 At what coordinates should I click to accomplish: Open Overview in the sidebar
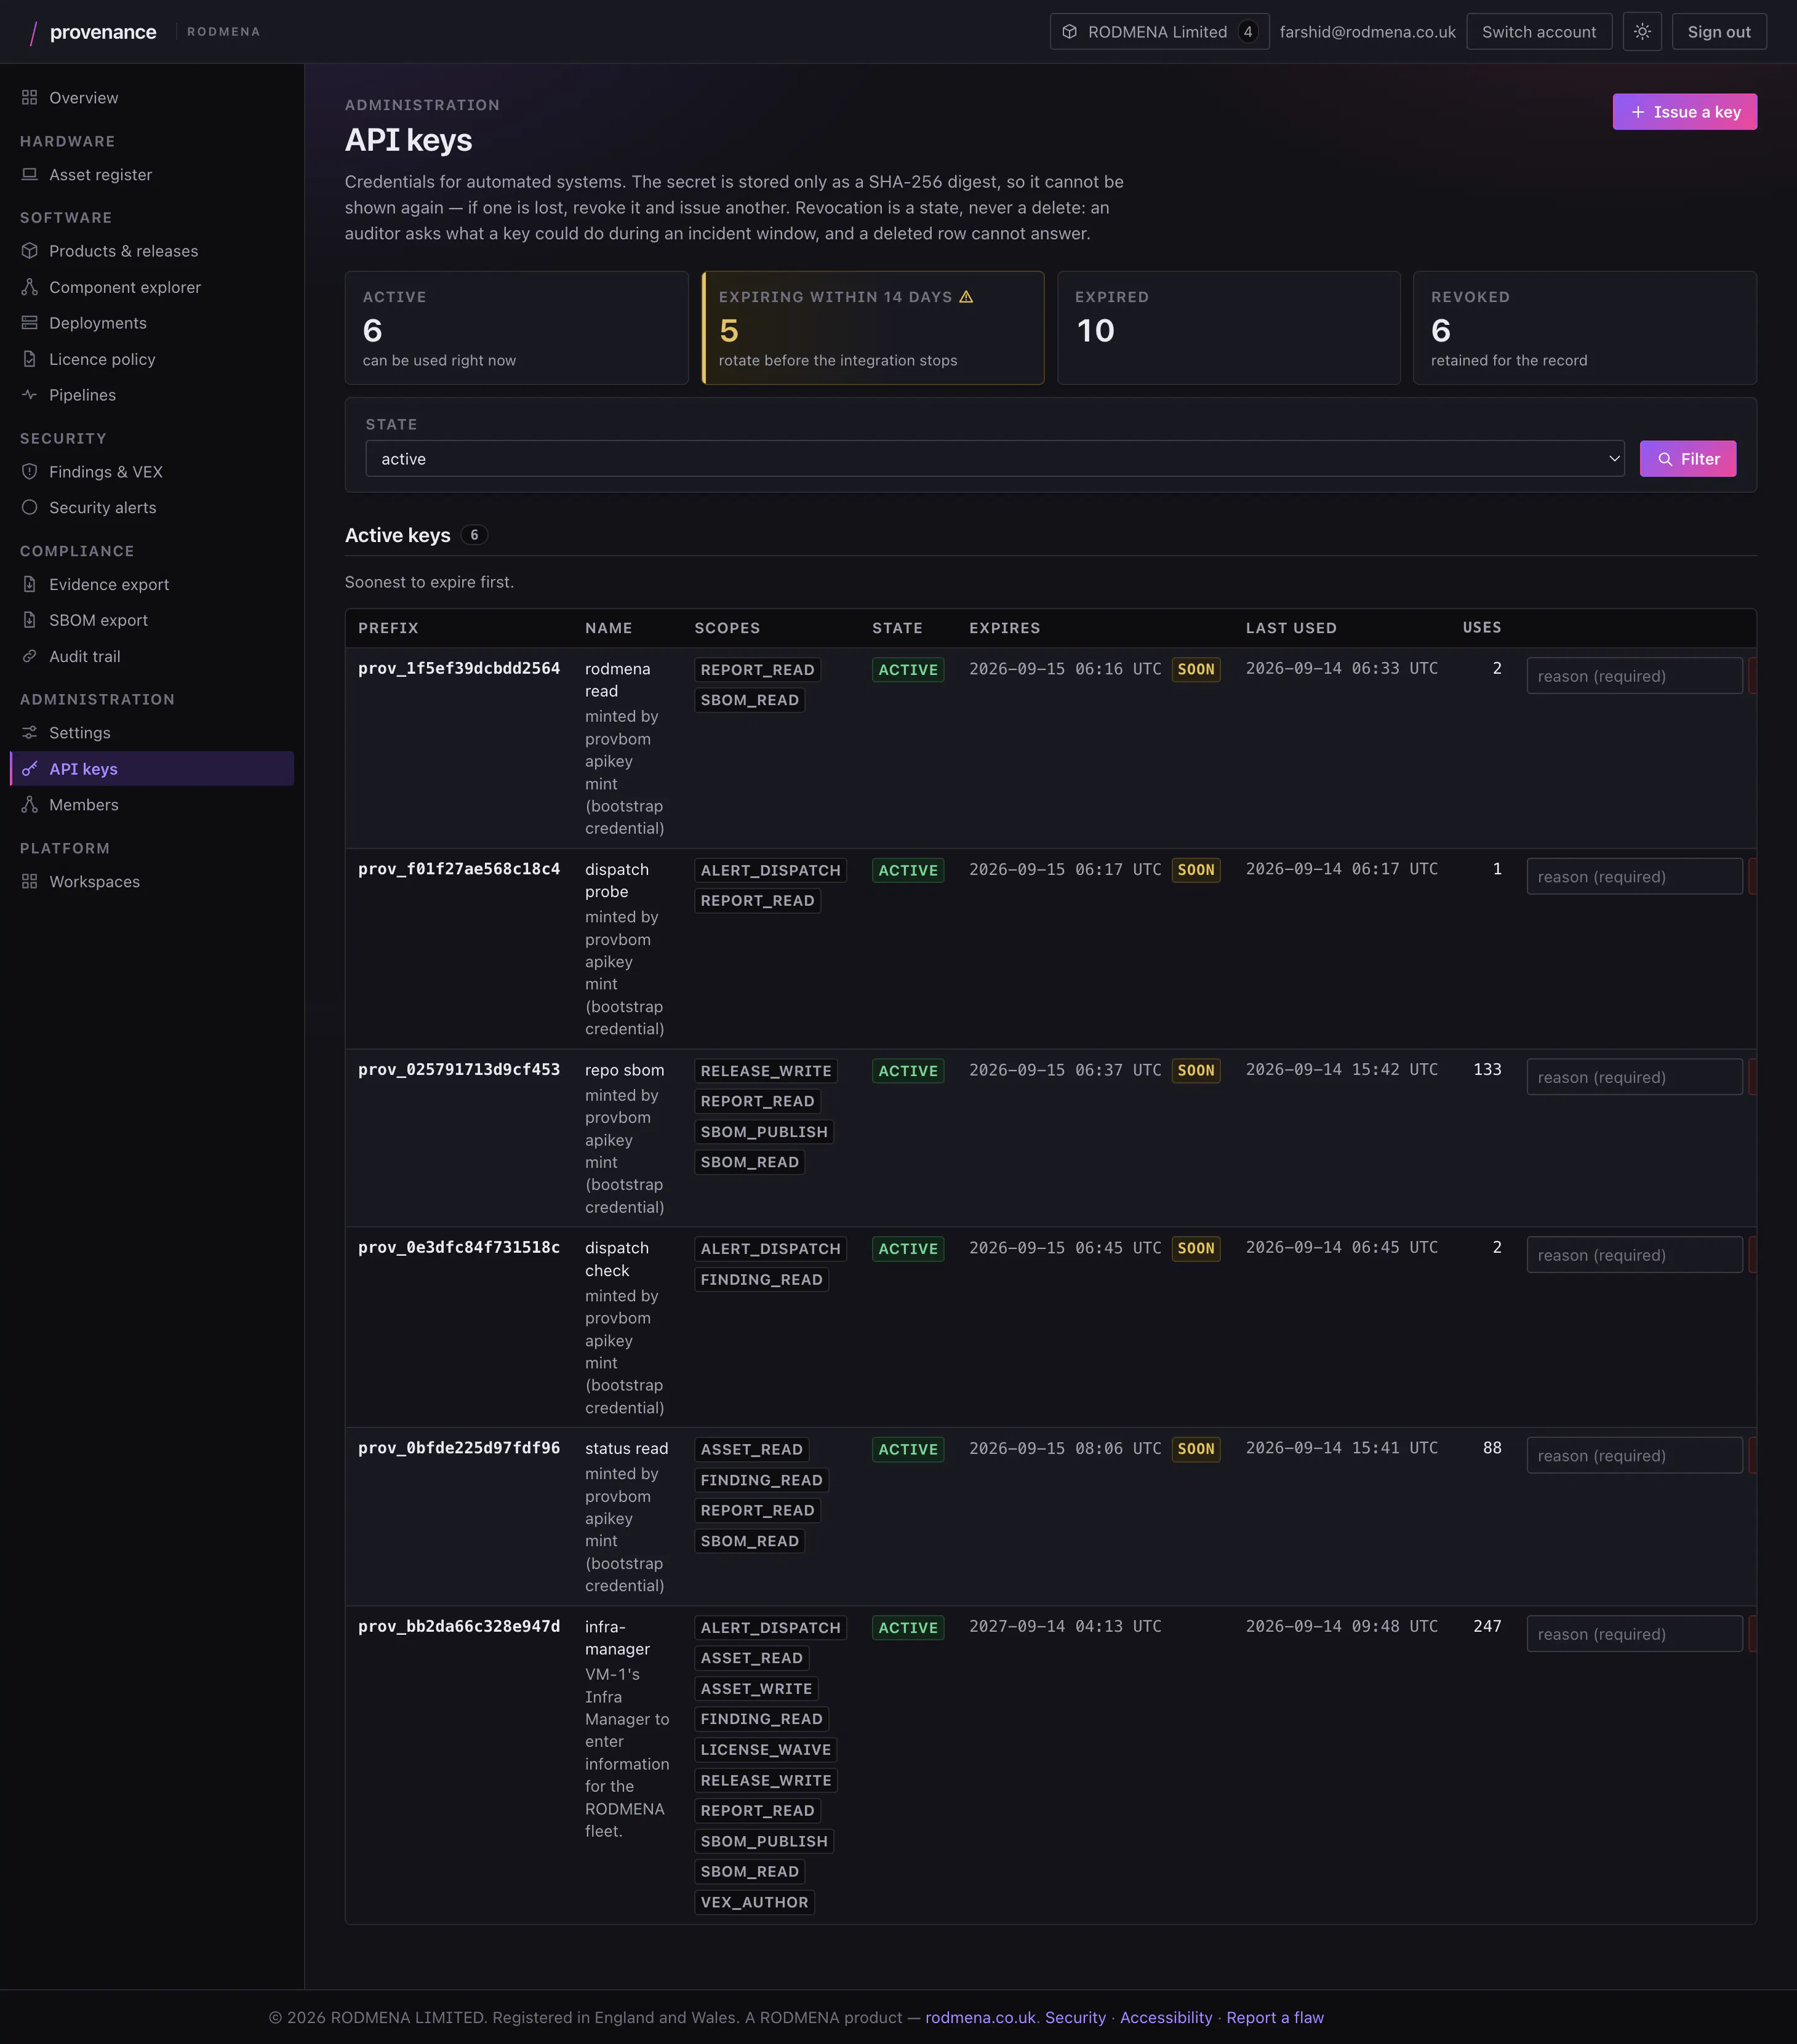point(152,98)
